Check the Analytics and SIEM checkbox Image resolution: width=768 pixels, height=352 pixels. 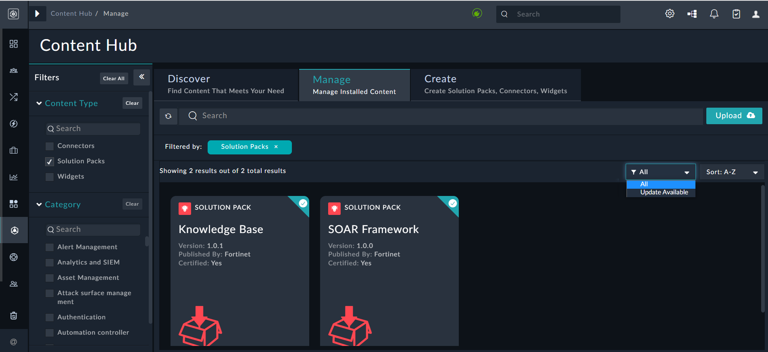(x=50, y=262)
